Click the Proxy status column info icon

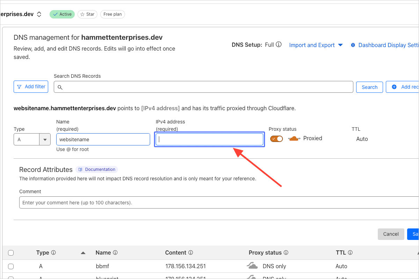pyautogui.click(x=286, y=253)
